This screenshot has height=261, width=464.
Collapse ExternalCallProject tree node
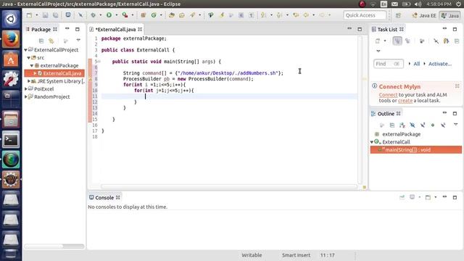[26, 50]
